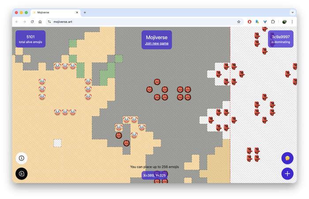
Task: Bookmark this page with star icon
Action: point(239,22)
